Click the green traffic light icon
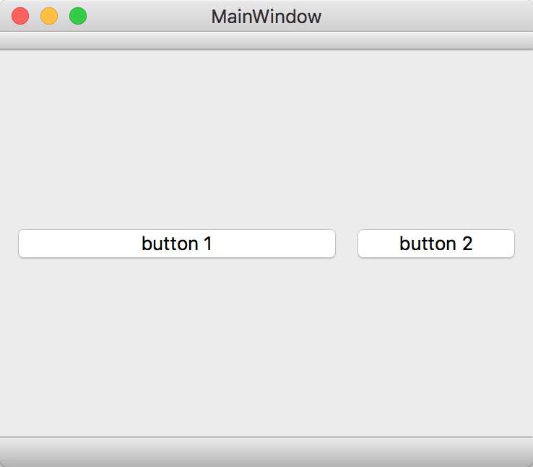This screenshot has height=467, width=533. pyautogui.click(x=78, y=16)
